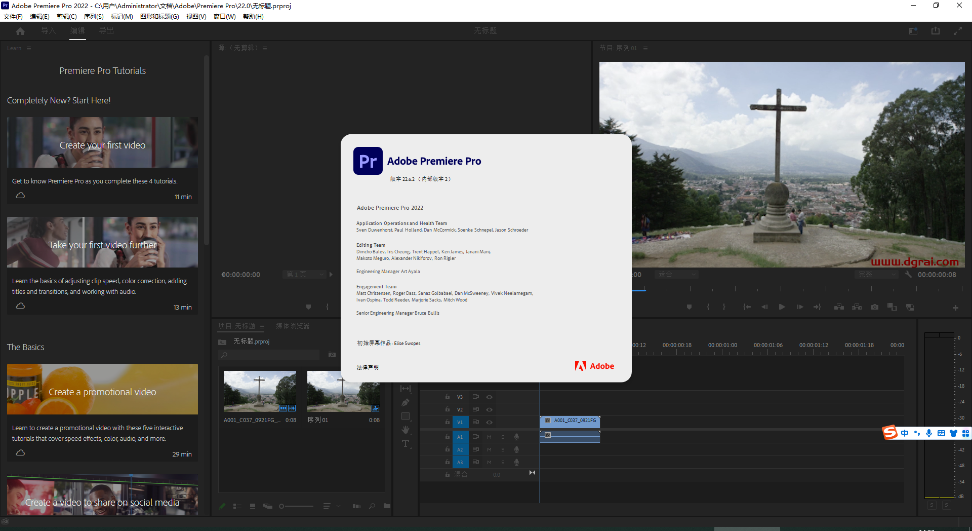Image resolution: width=972 pixels, height=531 pixels.
Task: Switch to the 媒体浏览器 tab
Action: (x=292, y=326)
